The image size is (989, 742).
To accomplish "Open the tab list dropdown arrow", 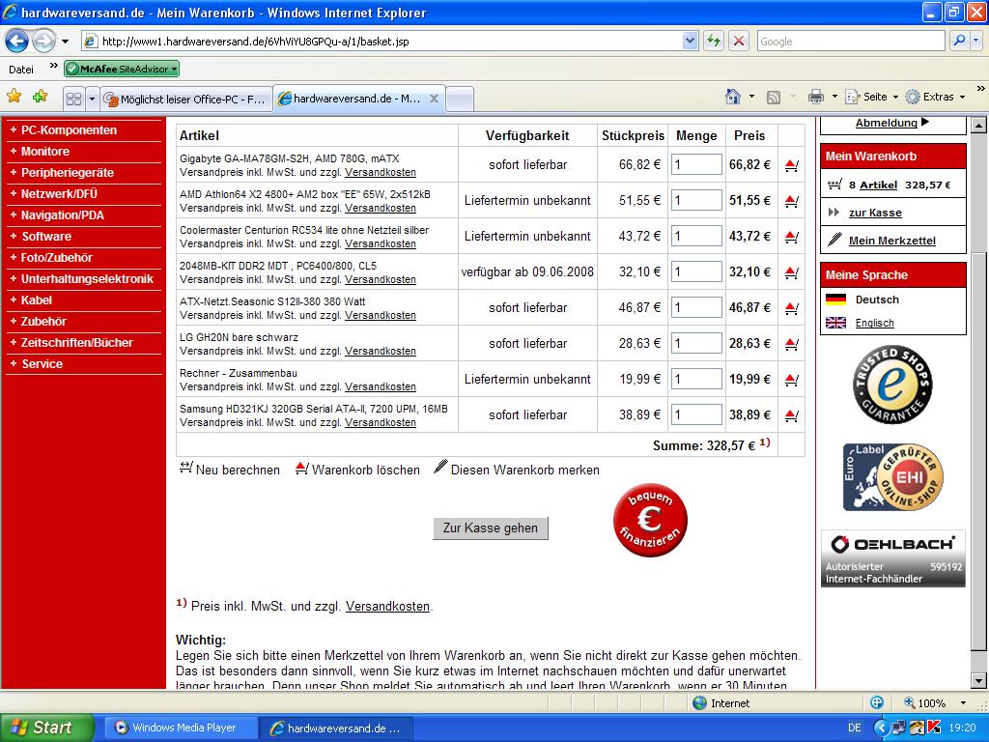I will pos(92,100).
